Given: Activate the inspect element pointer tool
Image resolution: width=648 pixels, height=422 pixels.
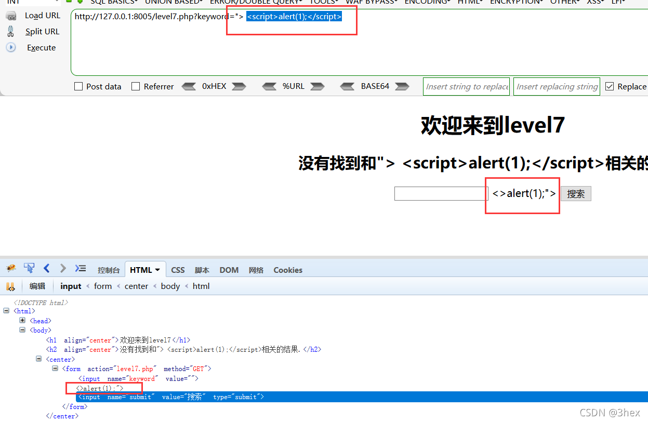Looking at the screenshot, I should point(29,268).
